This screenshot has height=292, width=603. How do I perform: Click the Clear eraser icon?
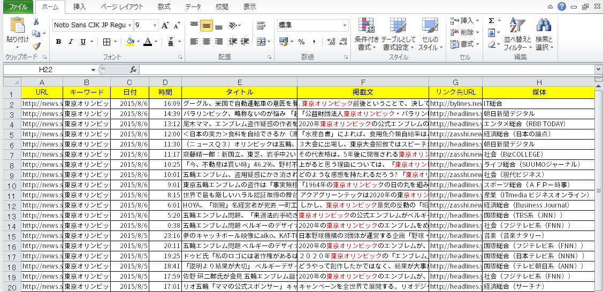coord(492,44)
